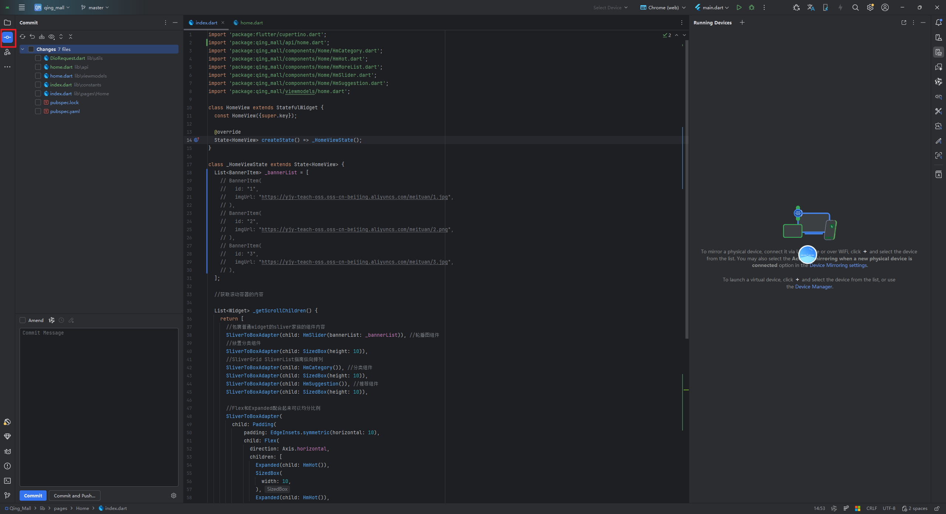Open Search Everywhere magnifier icon

click(855, 7)
